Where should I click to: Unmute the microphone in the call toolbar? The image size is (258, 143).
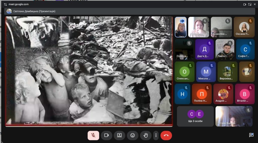(93, 135)
